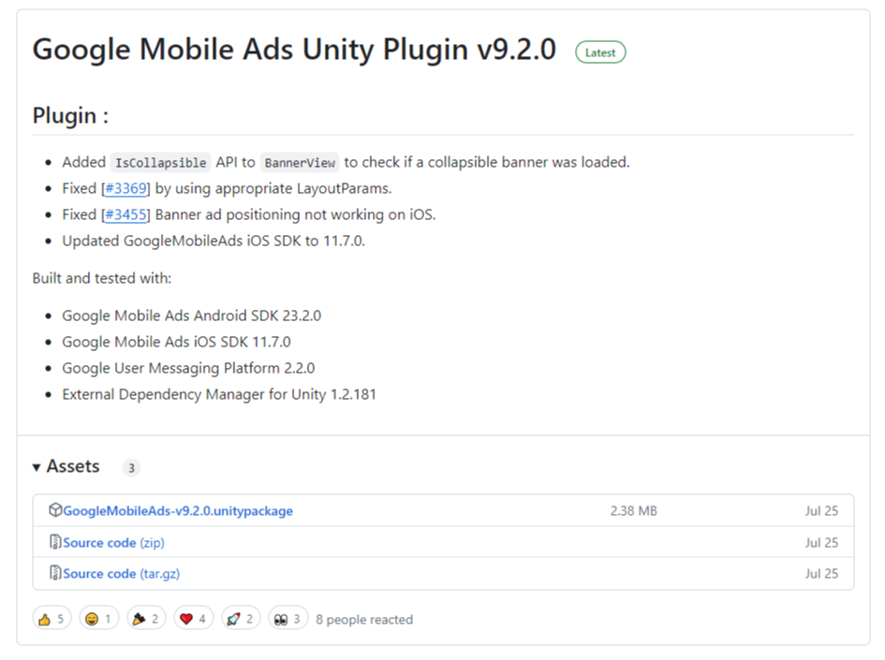The image size is (885, 660).
Task: Click Jul 25 date on unitypackage row
Action: click(821, 510)
